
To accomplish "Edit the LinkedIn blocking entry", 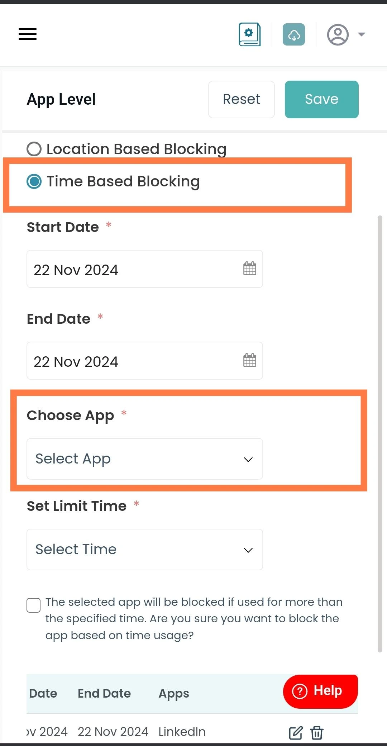I will click(296, 733).
